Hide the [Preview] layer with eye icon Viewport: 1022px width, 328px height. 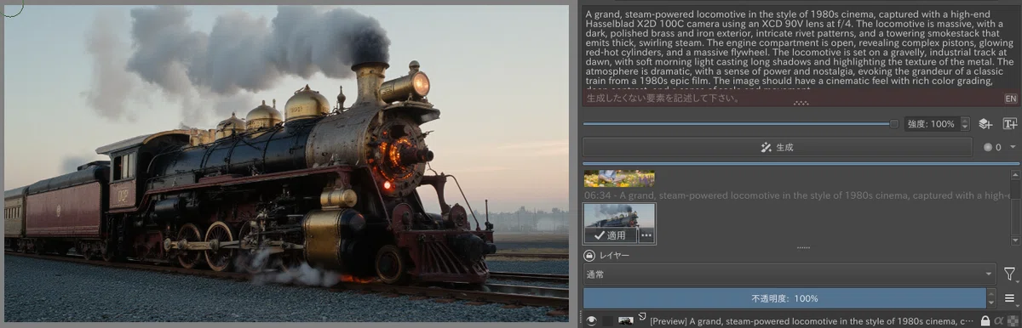[x=591, y=321]
